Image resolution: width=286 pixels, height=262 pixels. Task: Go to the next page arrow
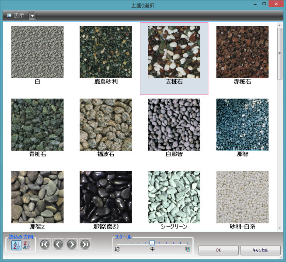point(72,244)
